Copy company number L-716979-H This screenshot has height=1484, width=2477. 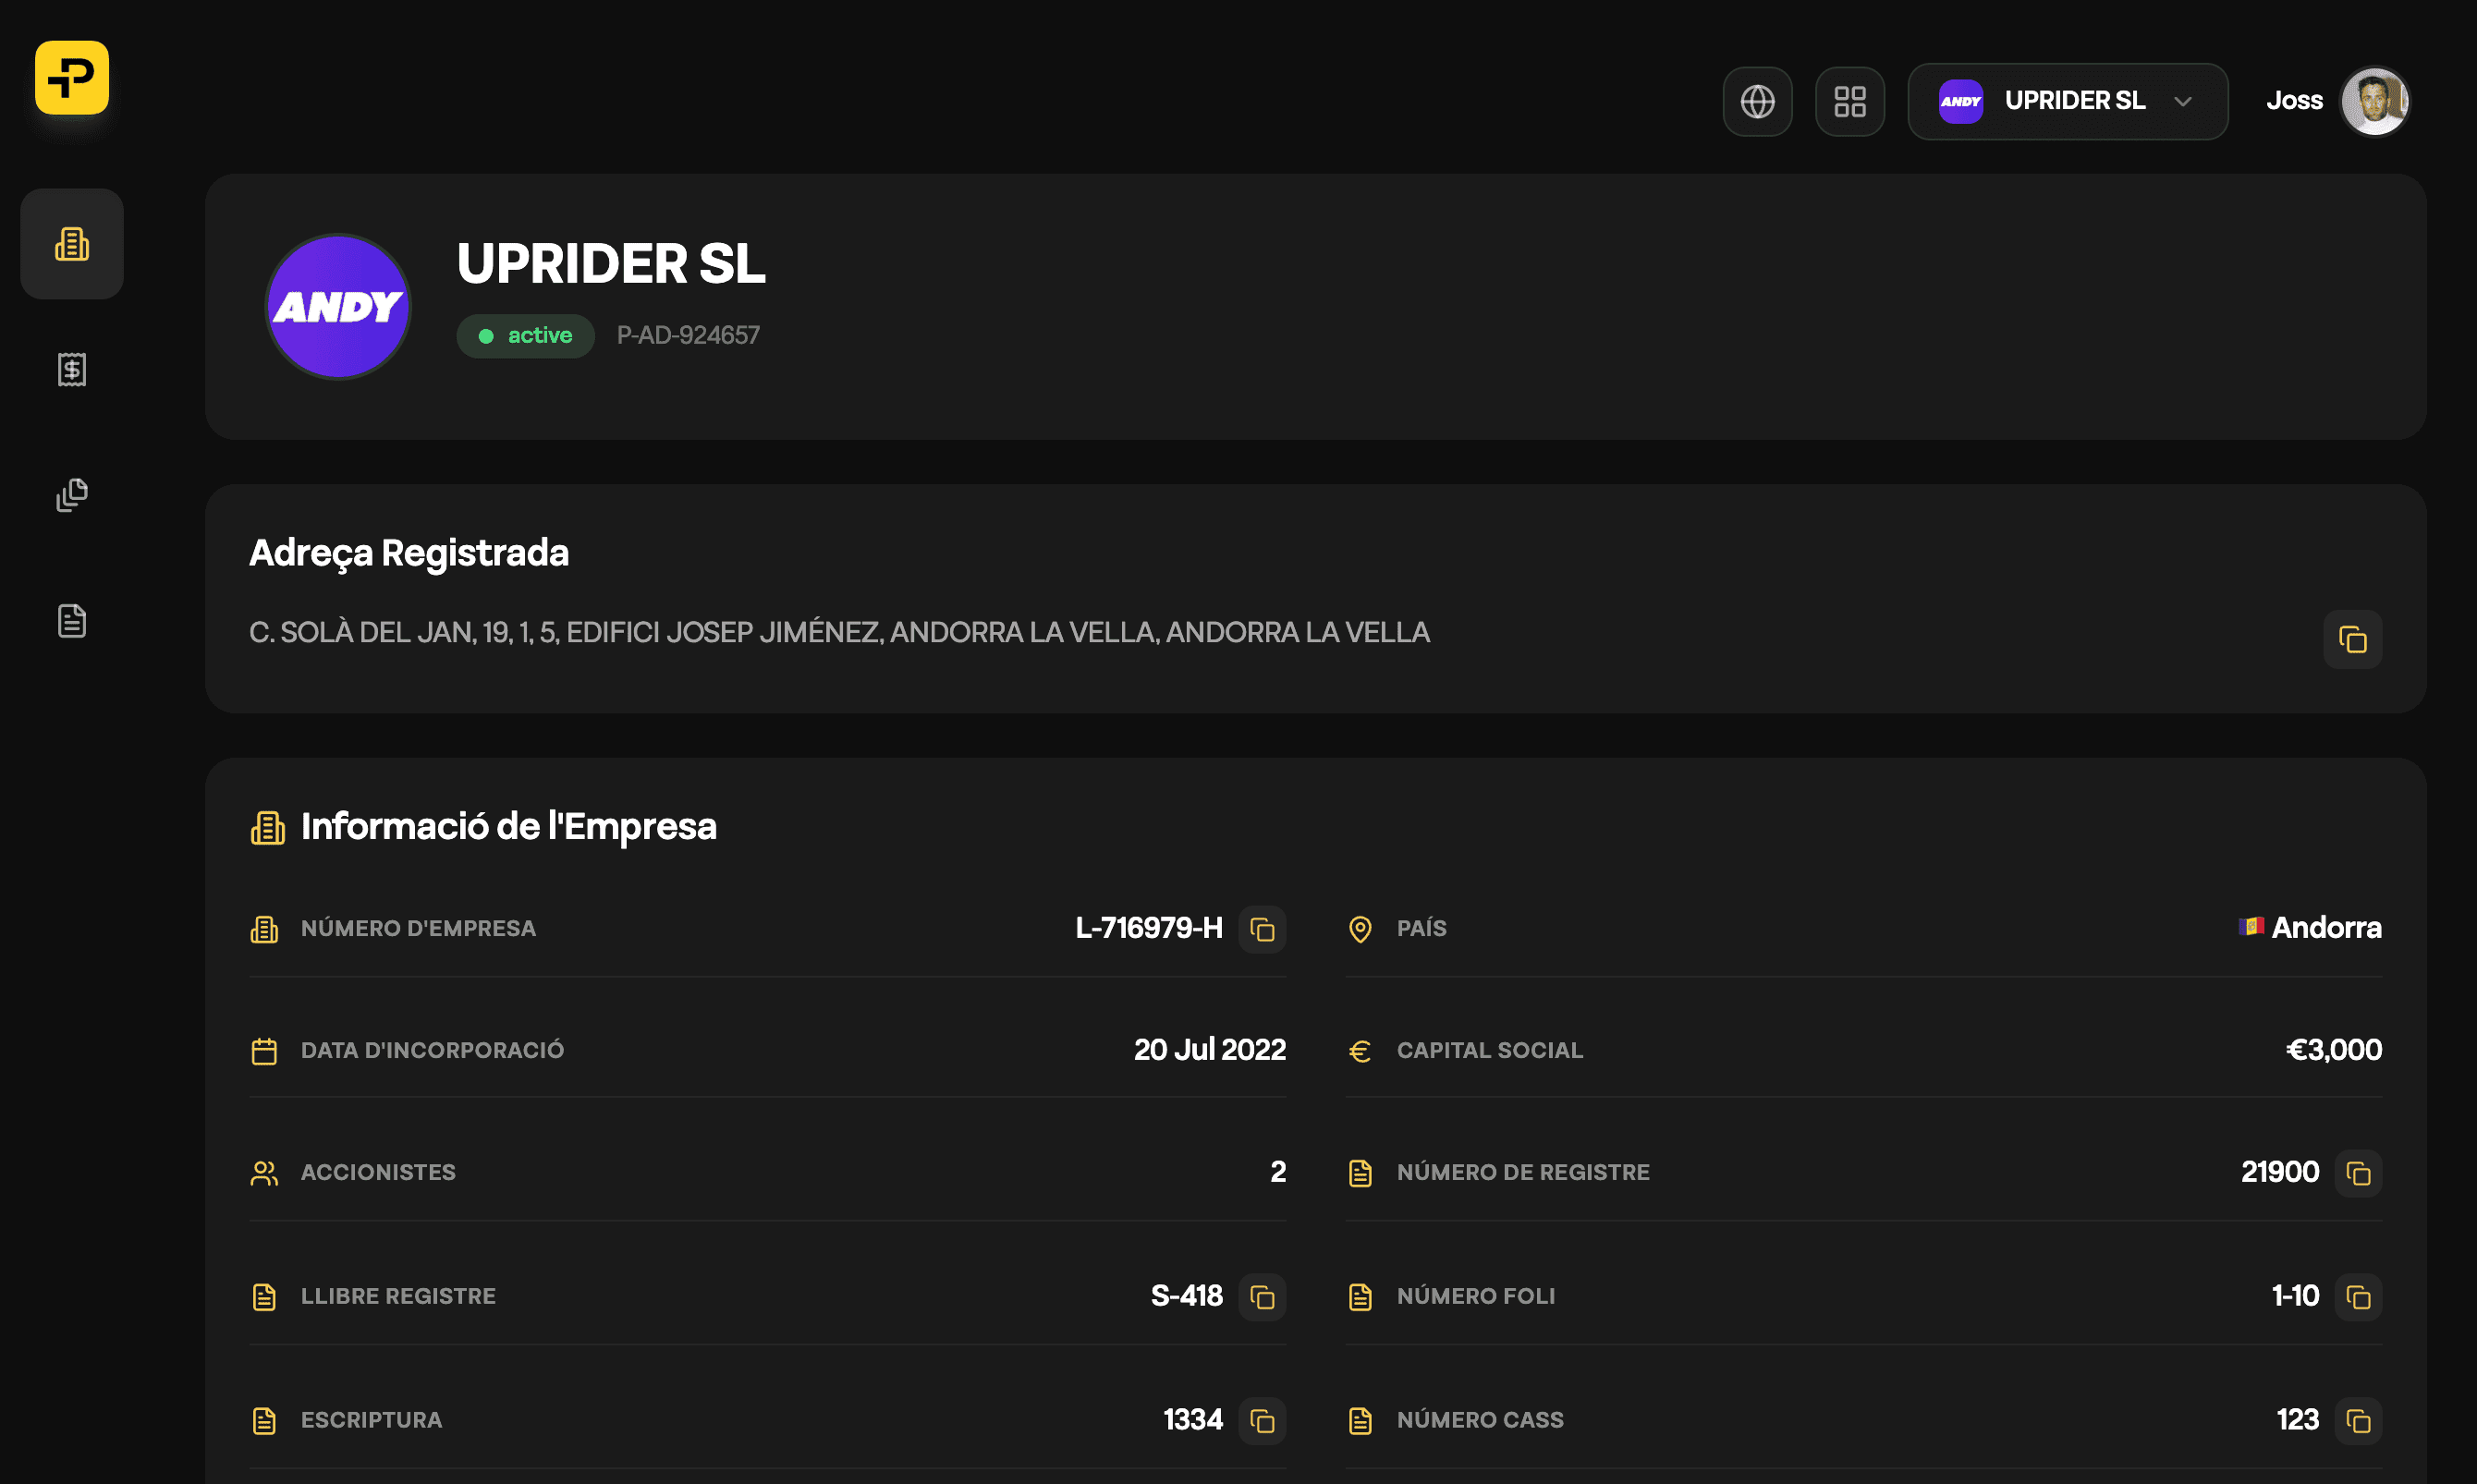(x=1262, y=929)
